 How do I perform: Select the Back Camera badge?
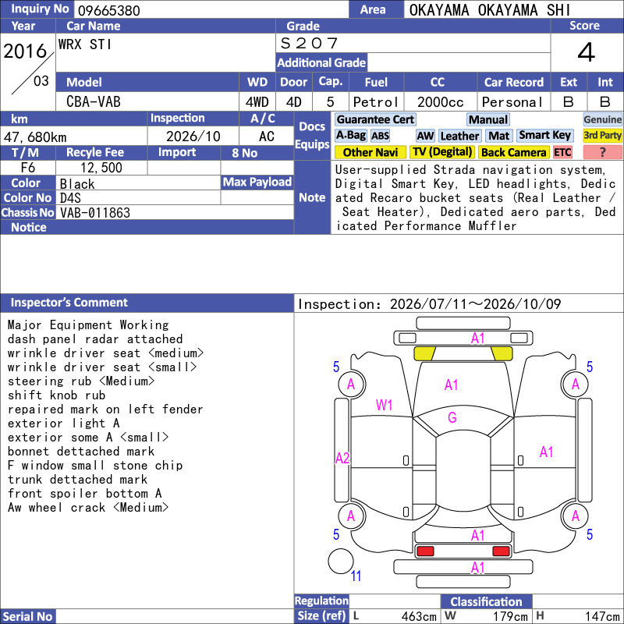pyautogui.click(x=514, y=152)
